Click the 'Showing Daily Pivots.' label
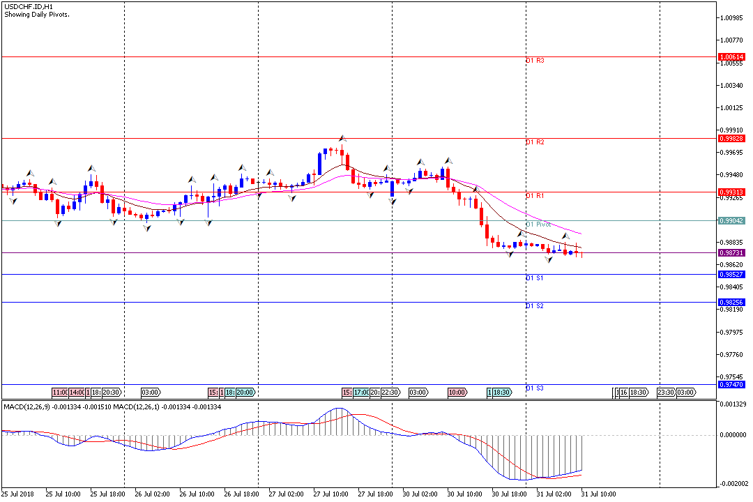 click(37, 15)
